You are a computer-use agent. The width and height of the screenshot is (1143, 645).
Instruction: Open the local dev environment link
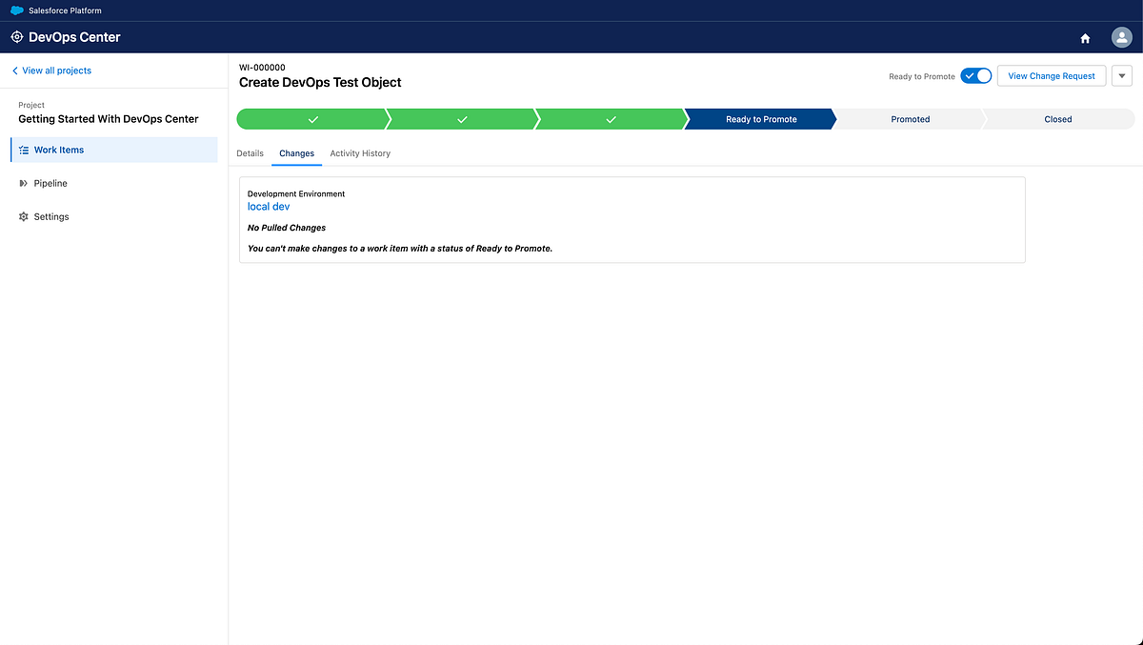coord(268,206)
